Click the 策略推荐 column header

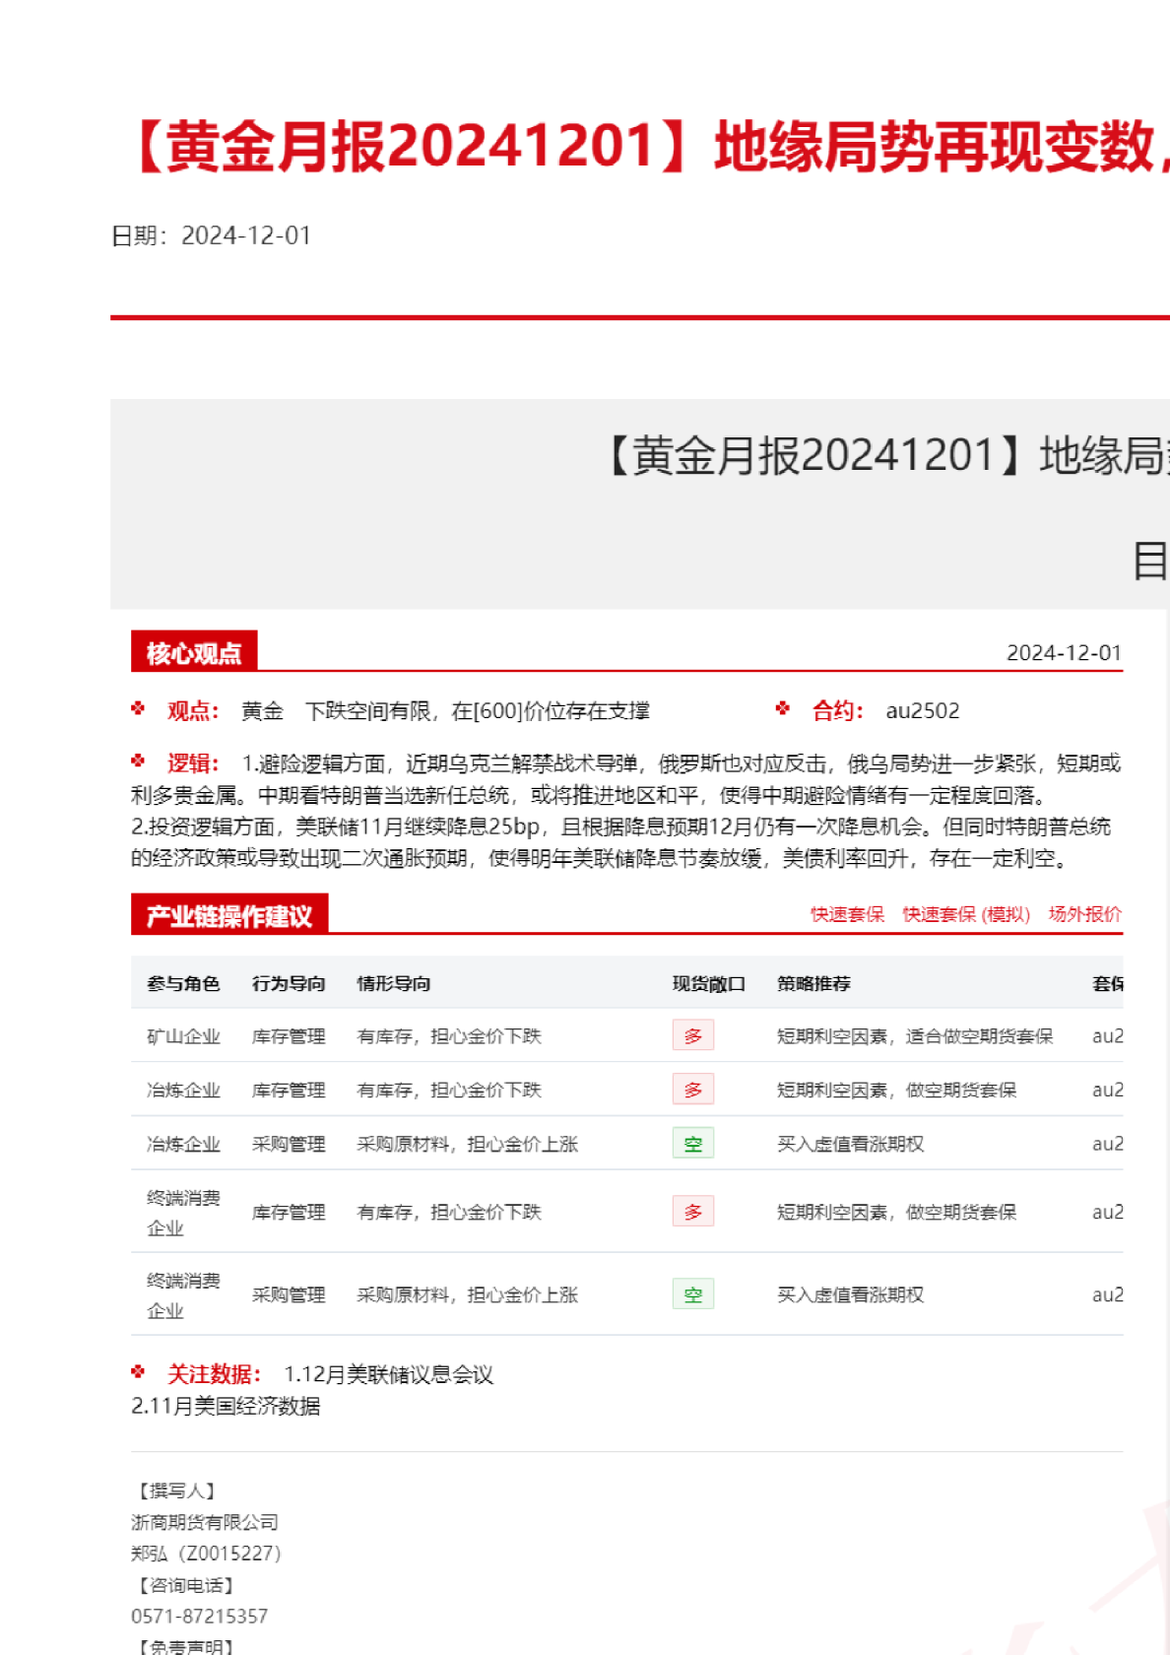(814, 983)
